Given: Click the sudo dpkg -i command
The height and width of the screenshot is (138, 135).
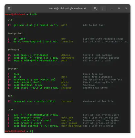Looking at the screenshot, I should point(31,55).
